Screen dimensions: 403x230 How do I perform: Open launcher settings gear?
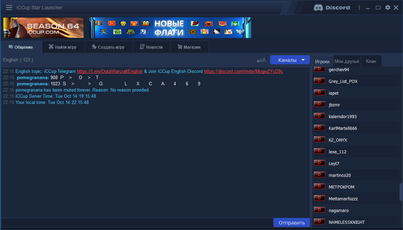[x=387, y=8]
